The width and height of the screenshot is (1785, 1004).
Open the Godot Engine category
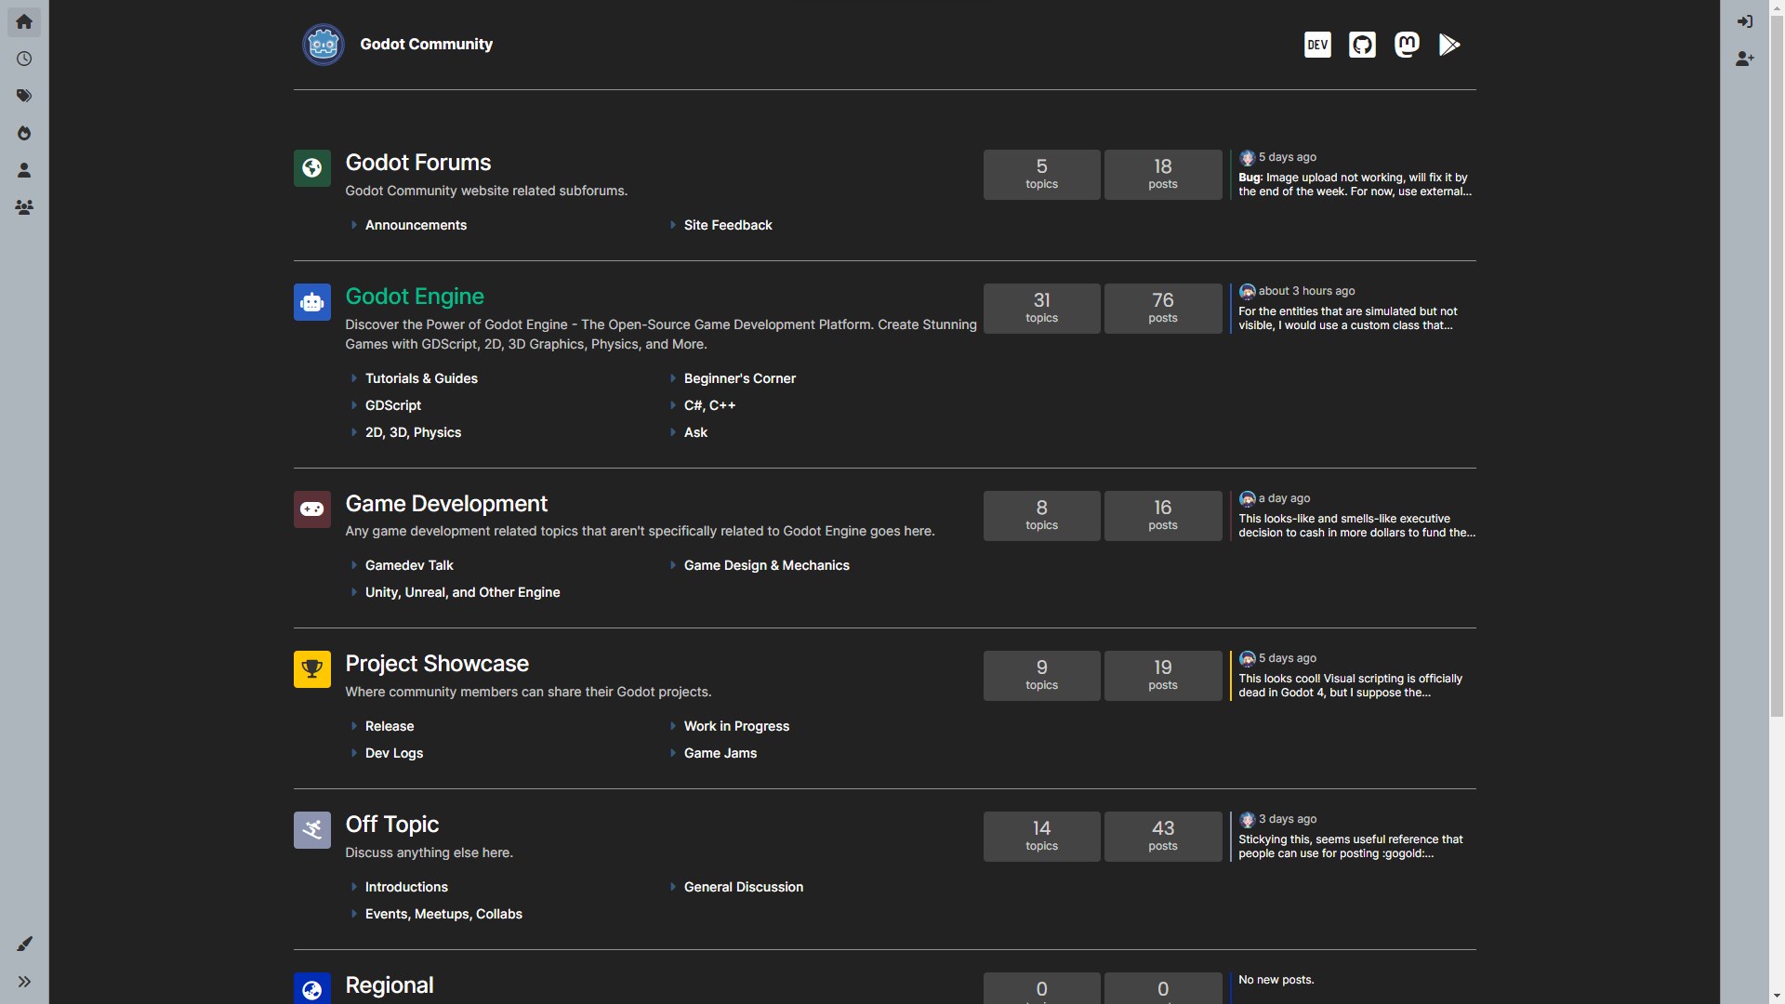pyautogui.click(x=415, y=297)
